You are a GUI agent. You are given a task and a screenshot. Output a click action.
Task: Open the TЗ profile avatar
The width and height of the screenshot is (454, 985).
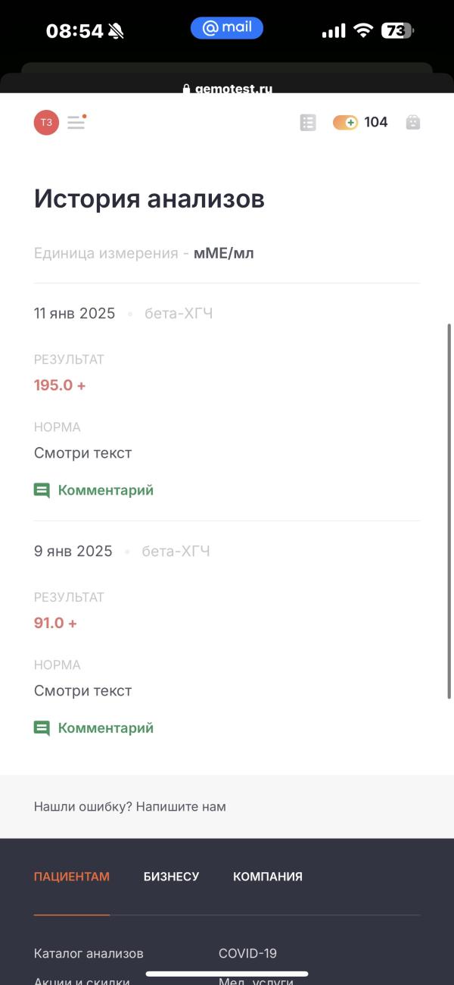click(x=46, y=122)
